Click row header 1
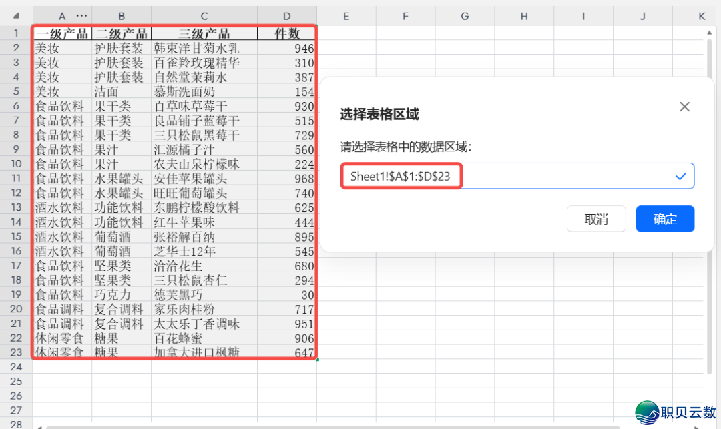 [x=16, y=33]
